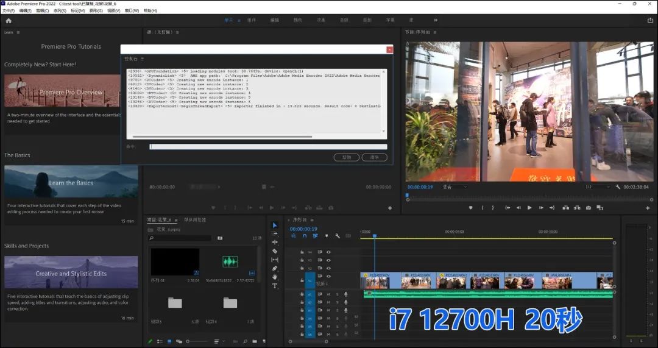The height and width of the screenshot is (348, 658).
Task: Click Export Frame camera in Program monitor
Action: click(589, 208)
